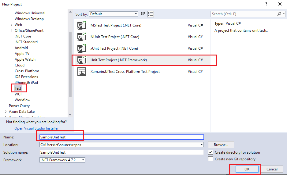
Task: Select the Workflow category
Action: [x=23, y=100]
